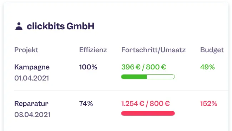Click the red Reparatur progress bar
The image size is (232, 131).
coord(148,113)
